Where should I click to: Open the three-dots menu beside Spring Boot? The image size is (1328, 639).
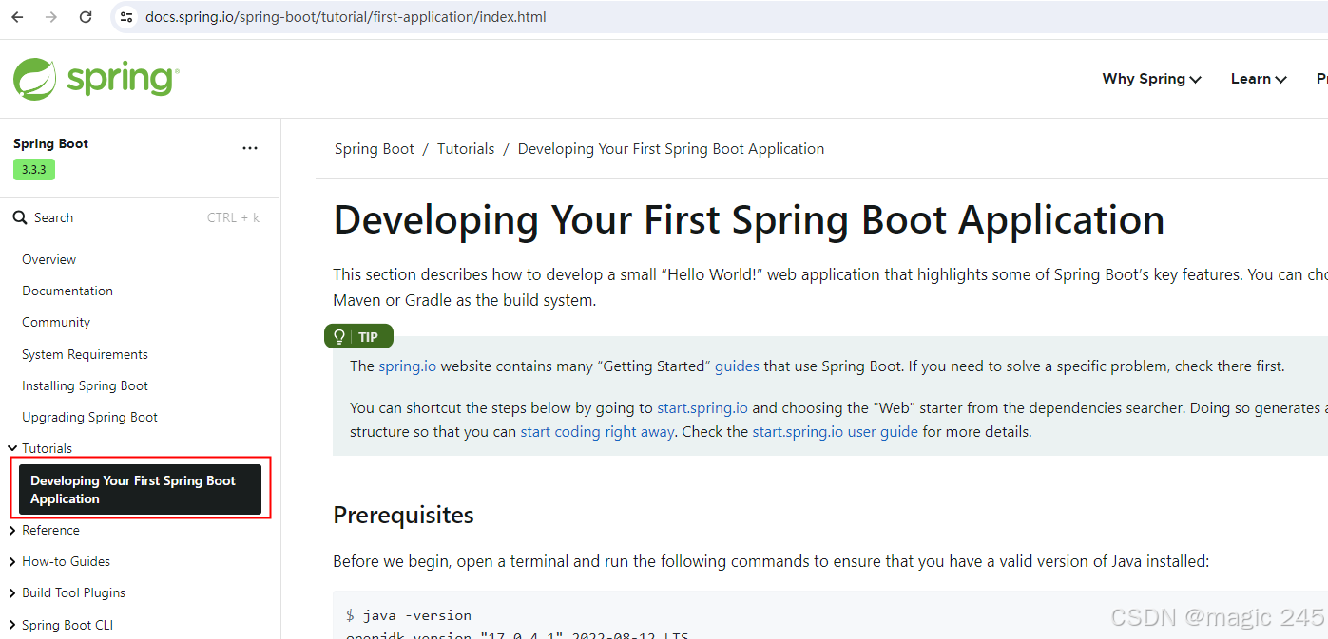click(x=250, y=148)
